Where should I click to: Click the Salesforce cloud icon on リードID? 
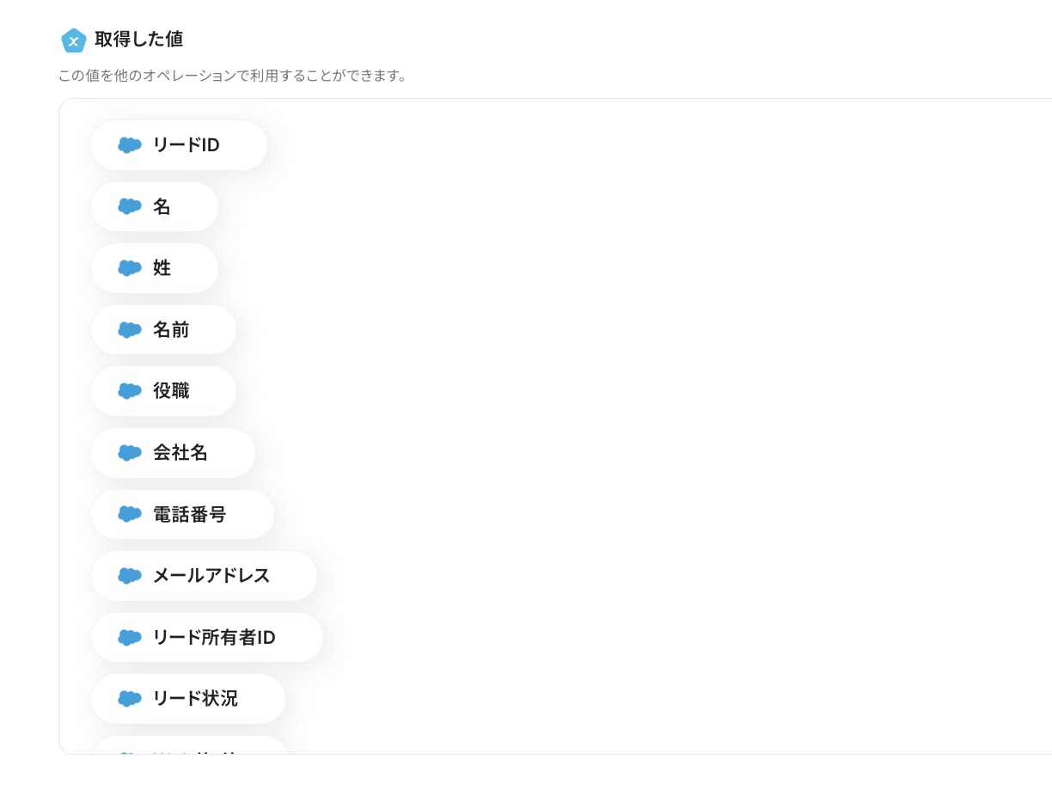click(x=130, y=145)
